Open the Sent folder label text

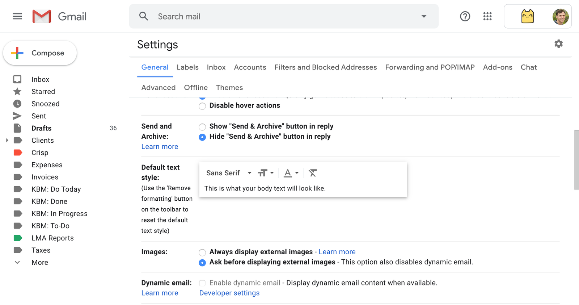(x=39, y=116)
